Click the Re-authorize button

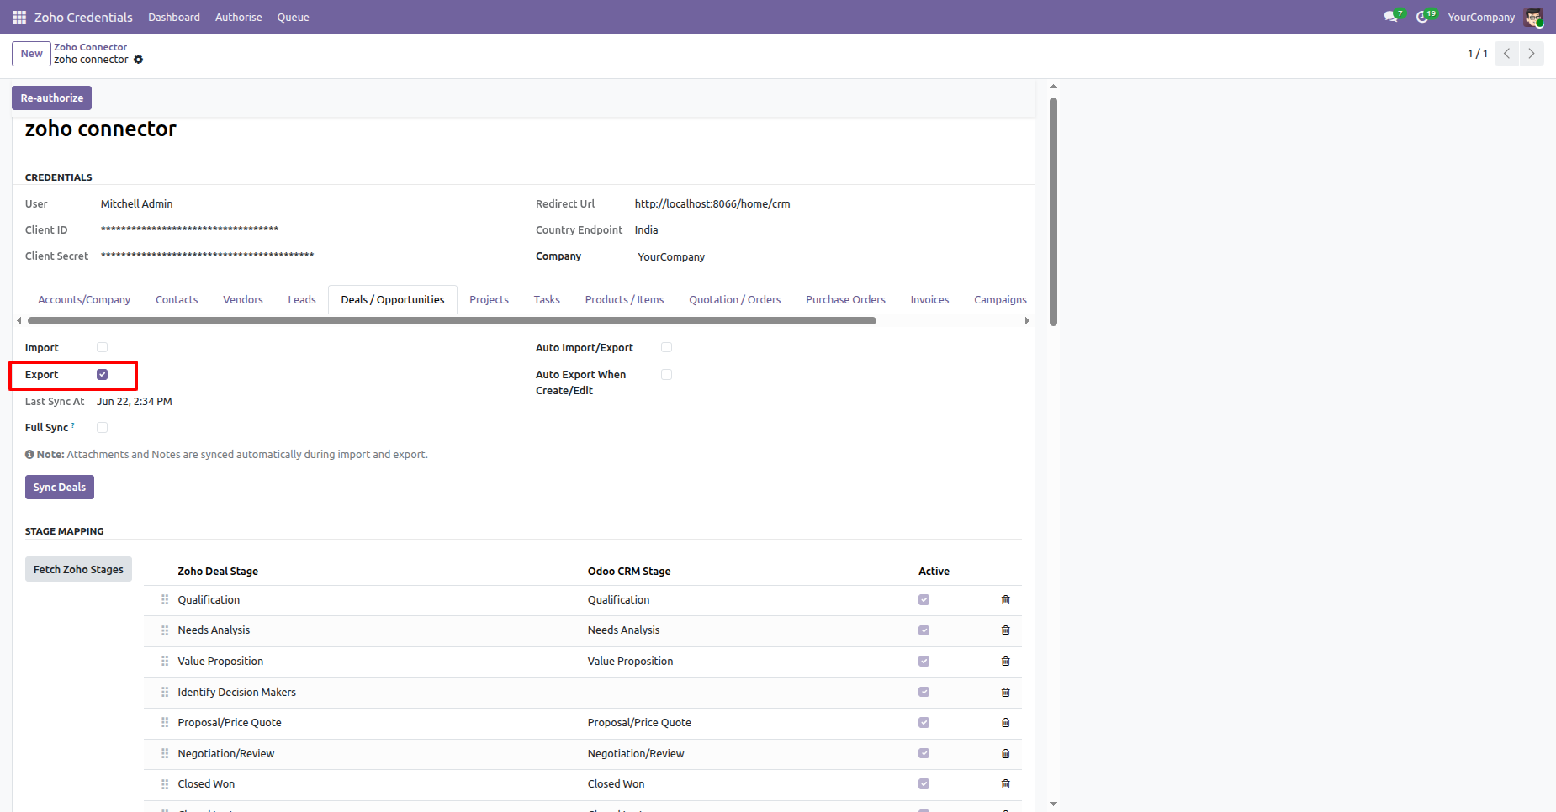pyautogui.click(x=52, y=98)
